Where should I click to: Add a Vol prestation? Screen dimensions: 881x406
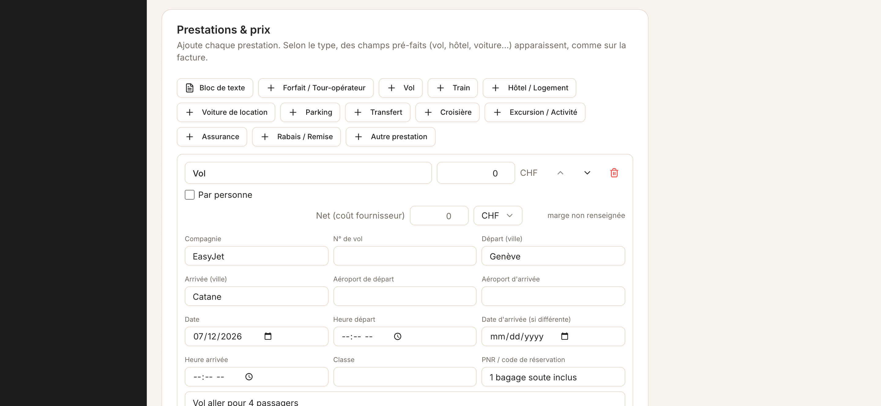coord(400,88)
